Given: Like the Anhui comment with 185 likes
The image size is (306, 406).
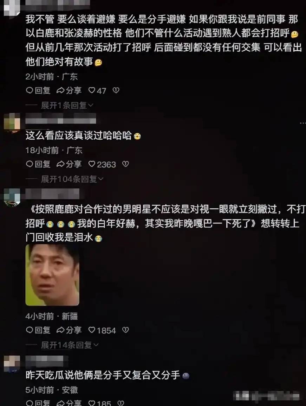Looking at the screenshot, I should point(99,403).
